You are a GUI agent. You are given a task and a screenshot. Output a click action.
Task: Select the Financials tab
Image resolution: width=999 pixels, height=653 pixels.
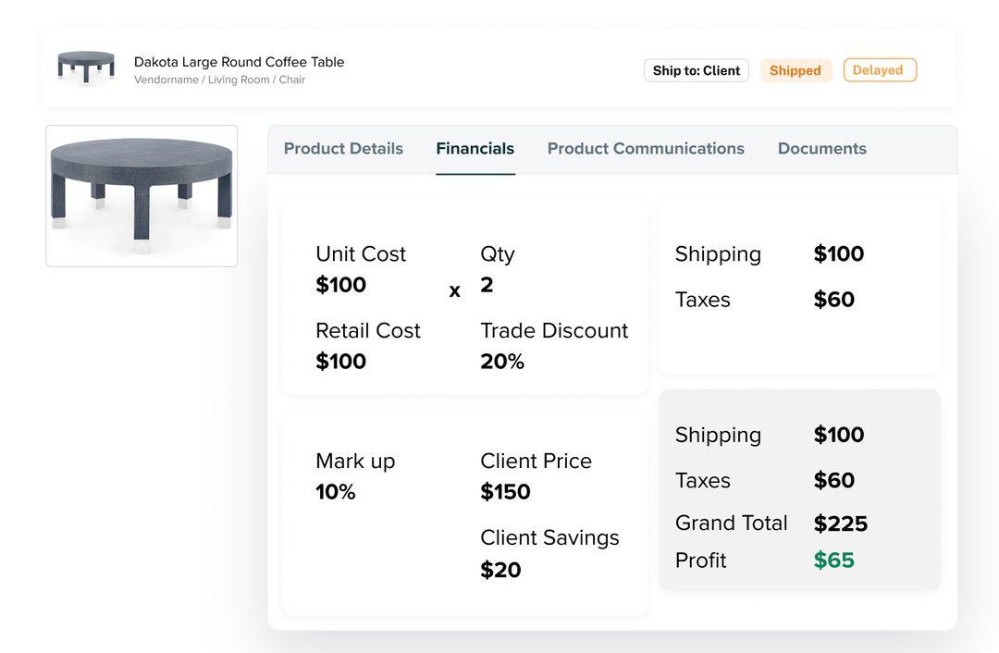[x=475, y=149]
